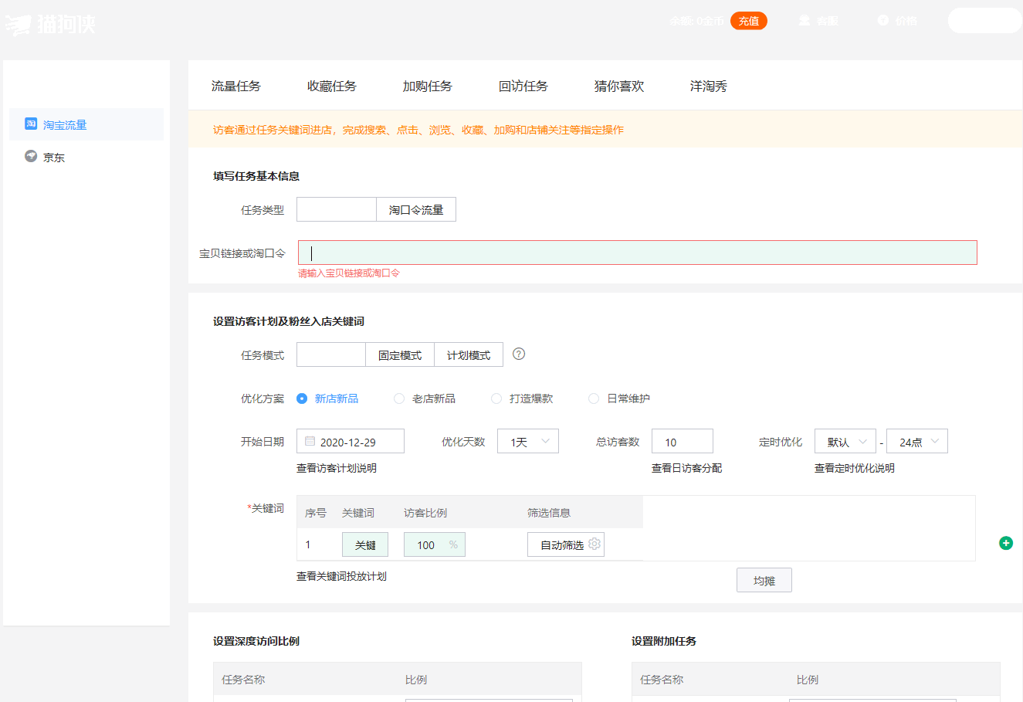Click the calendar icon in 开始日期 field
Image resolution: width=1023 pixels, height=702 pixels.
pos(310,442)
